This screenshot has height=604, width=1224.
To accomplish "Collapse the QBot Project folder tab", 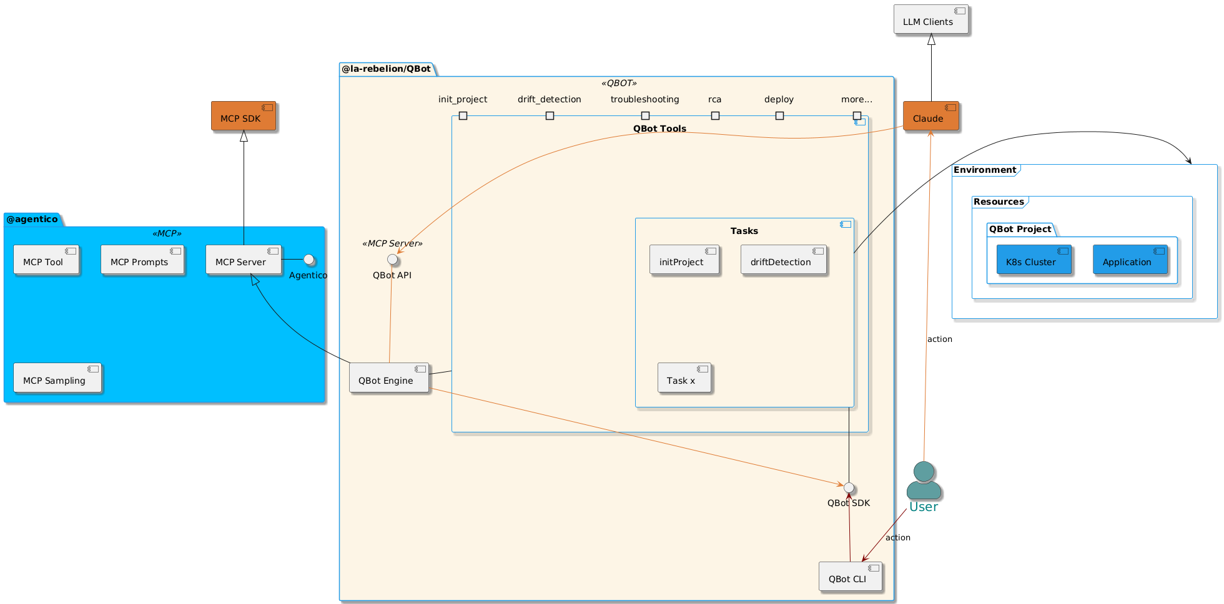I will click(1020, 229).
